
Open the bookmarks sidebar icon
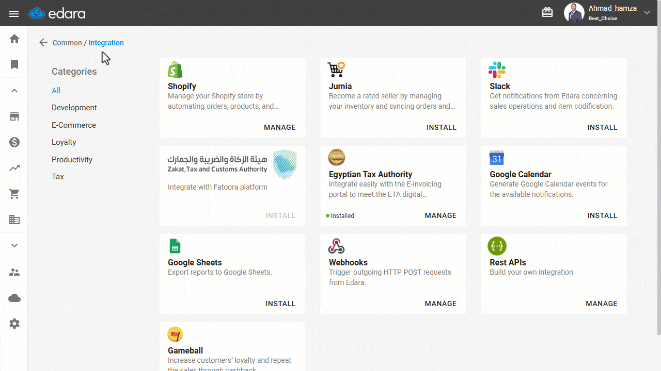point(14,64)
